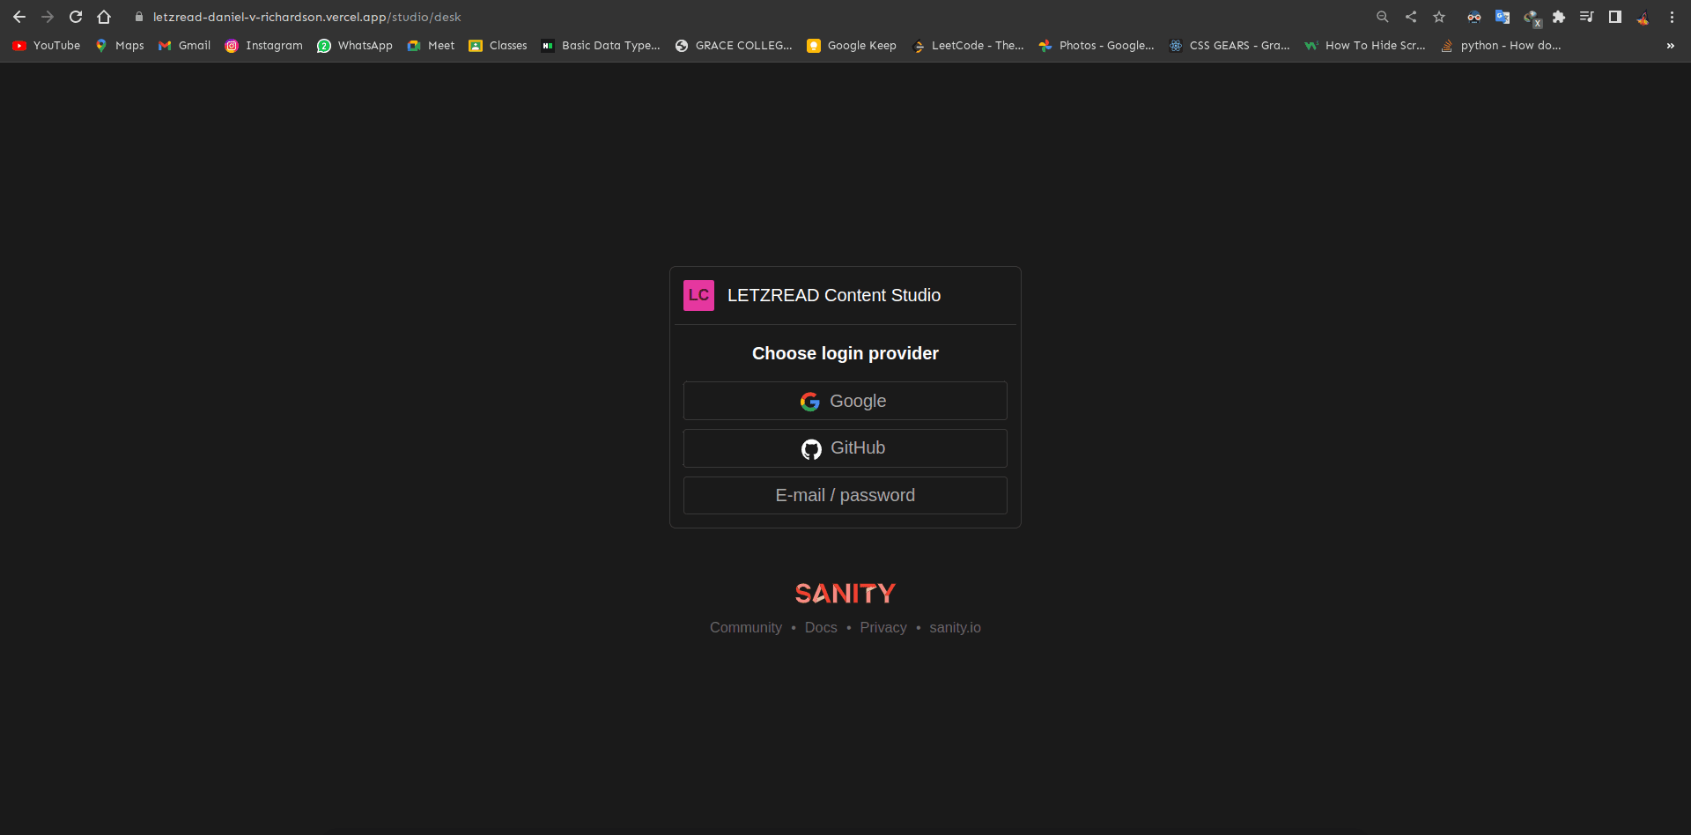This screenshot has height=835, width=1691.
Task: View site lock info icon
Action: [x=138, y=17]
